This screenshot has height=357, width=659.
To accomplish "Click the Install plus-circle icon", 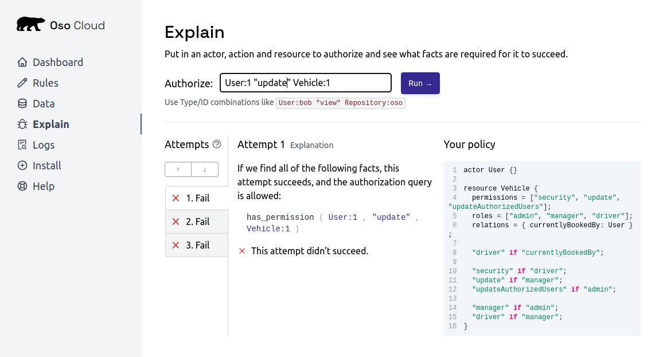I will point(22,165).
